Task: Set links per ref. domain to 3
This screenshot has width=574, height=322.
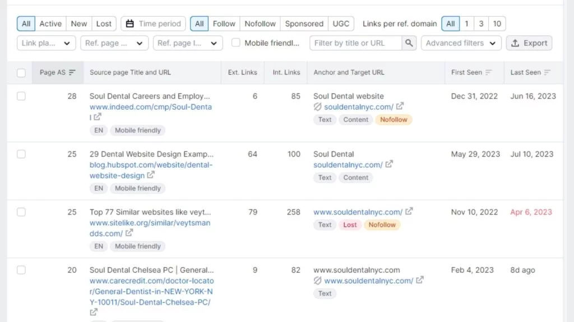Action: click(x=481, y=23)
